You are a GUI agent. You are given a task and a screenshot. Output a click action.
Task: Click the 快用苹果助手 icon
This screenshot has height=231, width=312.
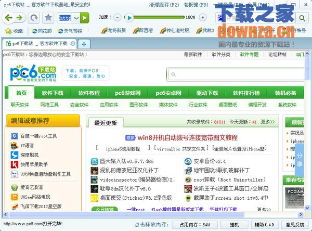pos(15,164)
